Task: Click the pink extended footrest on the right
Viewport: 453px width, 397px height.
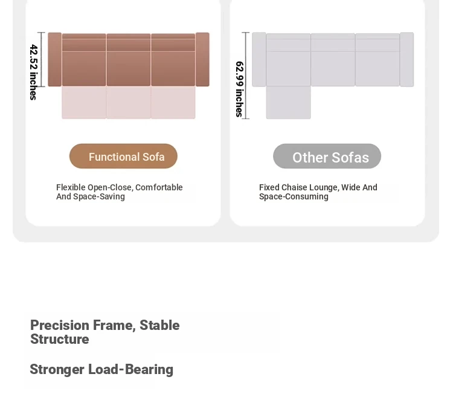Action: [173, 103]
